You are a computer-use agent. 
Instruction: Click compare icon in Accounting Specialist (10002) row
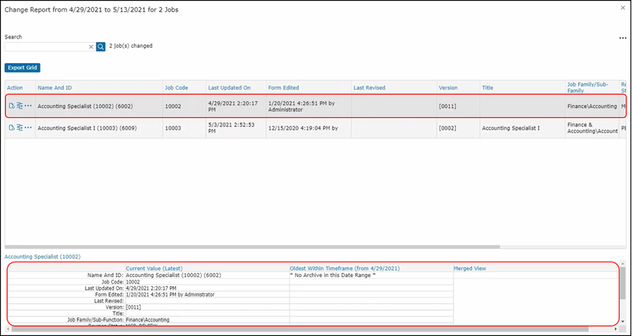click(20, 107)
